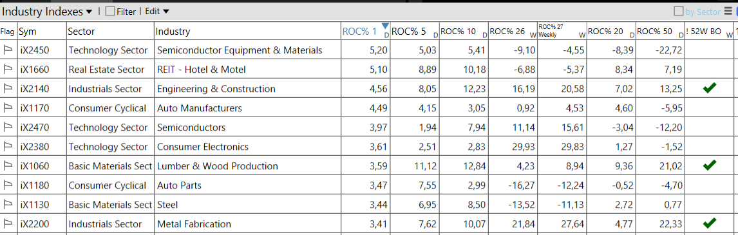
Task: Flag the iX2140 Engineering & Construction row
Action: tap(8, 89)
